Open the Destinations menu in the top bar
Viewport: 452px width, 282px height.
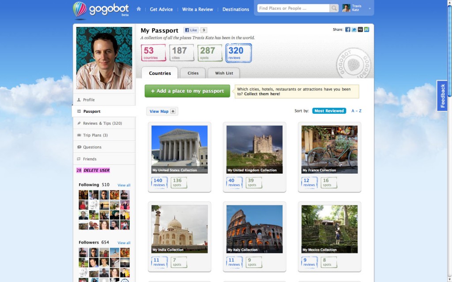[236, 9]
